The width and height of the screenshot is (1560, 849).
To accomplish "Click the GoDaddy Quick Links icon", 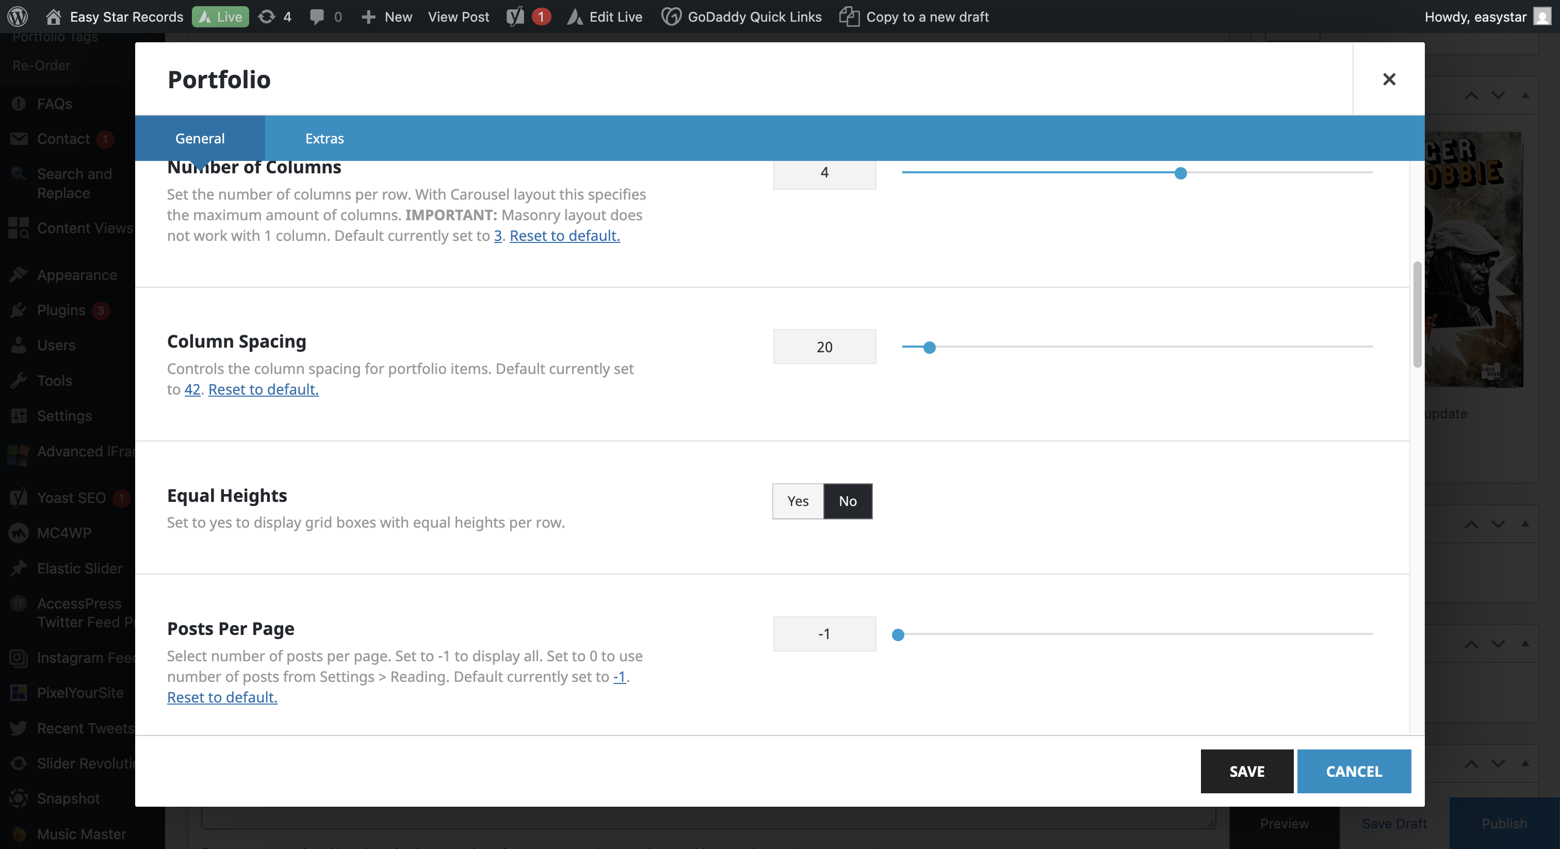I will point(671,17).
